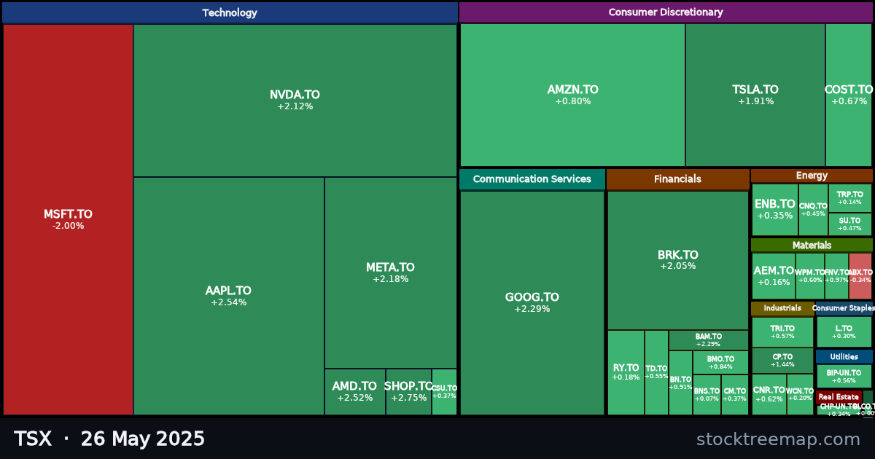
Task: Select the CNR.TO +0.62% tile
Action: coord(769,394)
